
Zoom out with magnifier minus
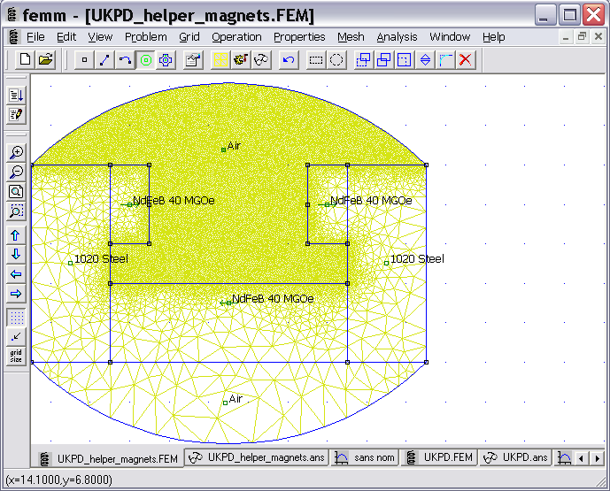point(16,172)
